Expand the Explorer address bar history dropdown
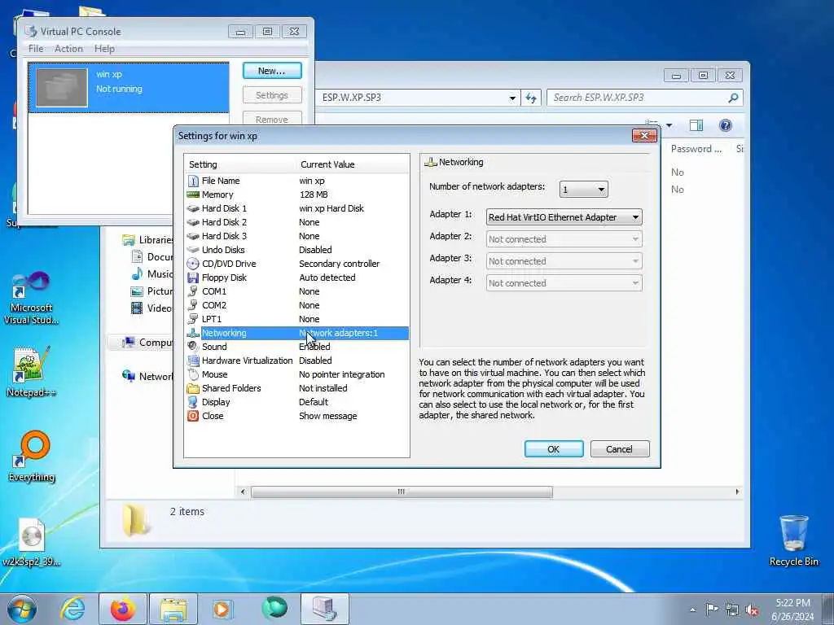This screenshot has width=834, height=625. tap(512, 98)
